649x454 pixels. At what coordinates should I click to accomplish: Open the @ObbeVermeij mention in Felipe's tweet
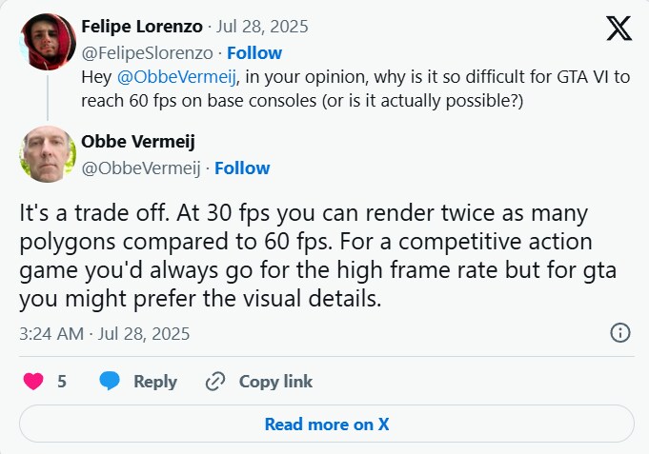(176, 77)
